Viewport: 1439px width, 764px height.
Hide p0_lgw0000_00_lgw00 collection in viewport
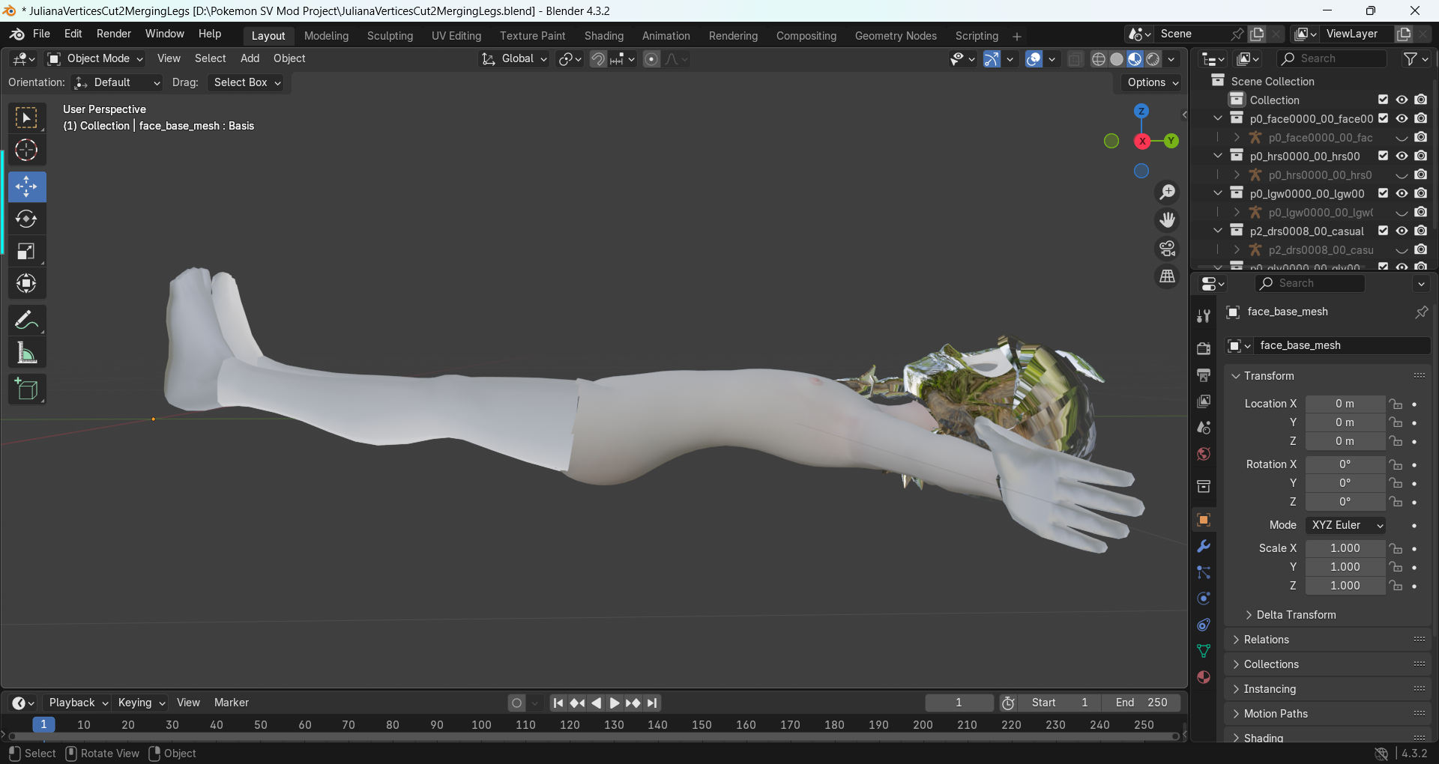tap(1402, 193)
